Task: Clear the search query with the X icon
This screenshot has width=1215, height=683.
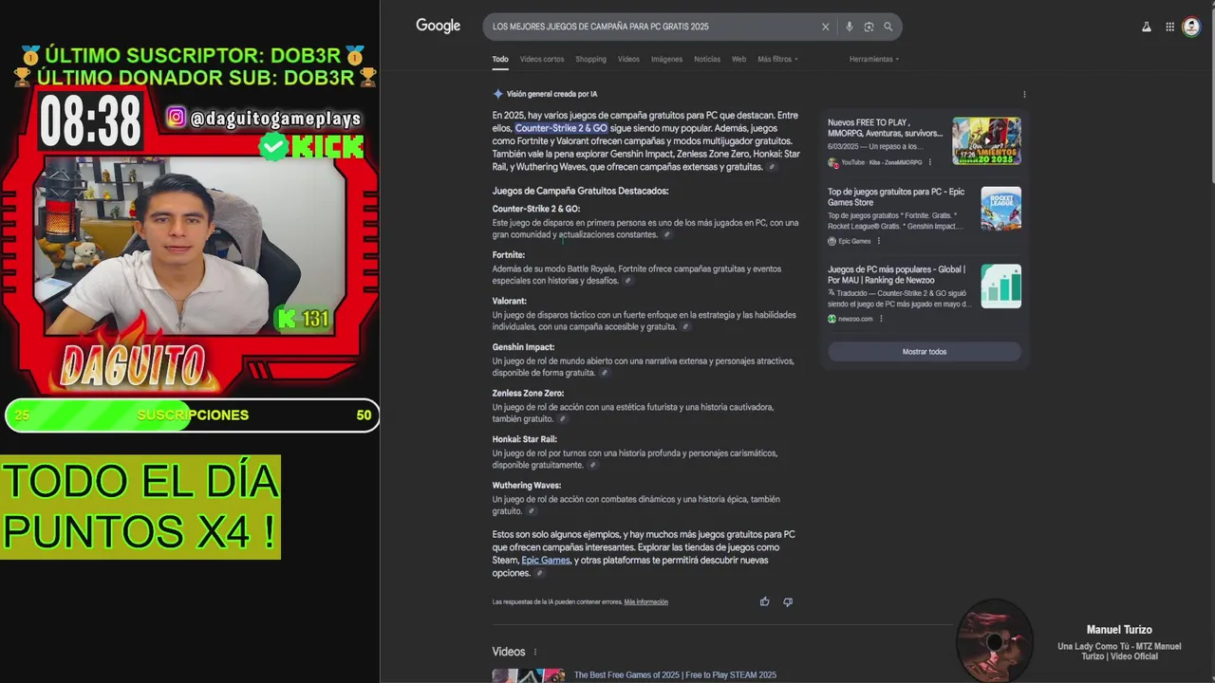Action: 825,27
